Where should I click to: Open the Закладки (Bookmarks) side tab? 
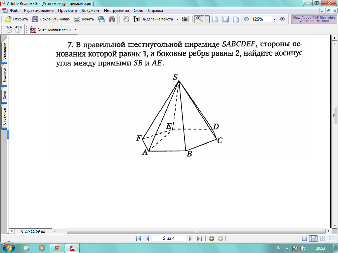click(4, 51)
